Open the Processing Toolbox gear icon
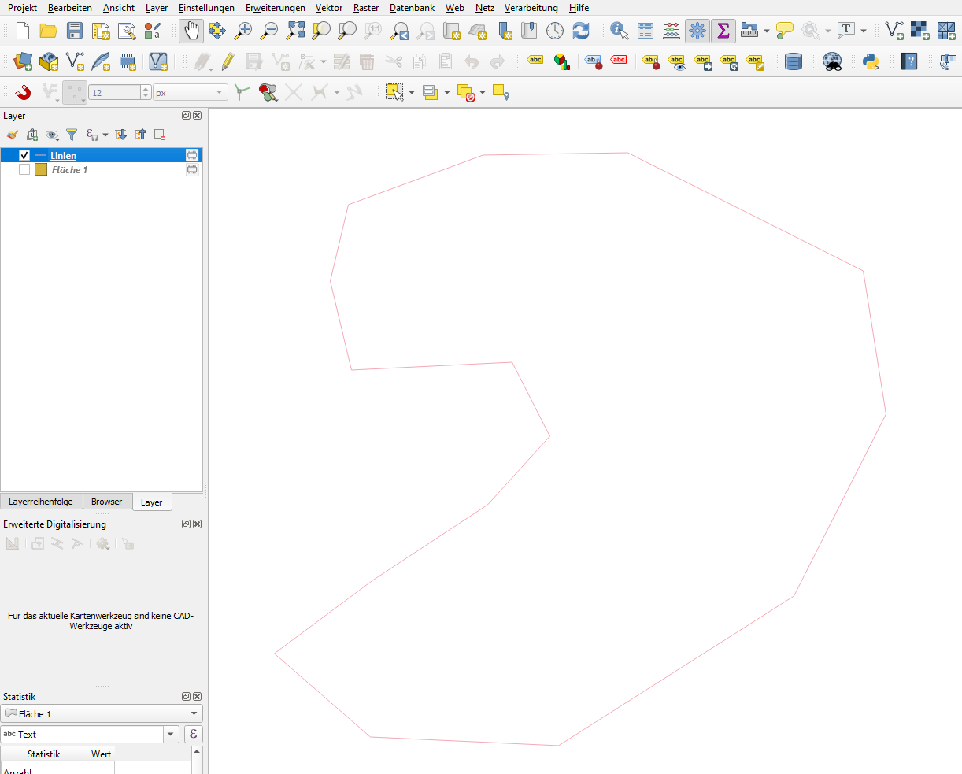Image resolution: width=962 pixels, height=774 pixels. [x=697, y=31]
